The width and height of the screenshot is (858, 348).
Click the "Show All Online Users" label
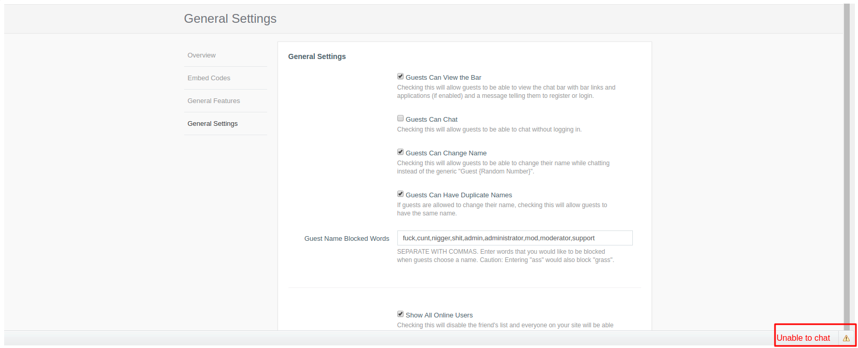tap(439, 315)
